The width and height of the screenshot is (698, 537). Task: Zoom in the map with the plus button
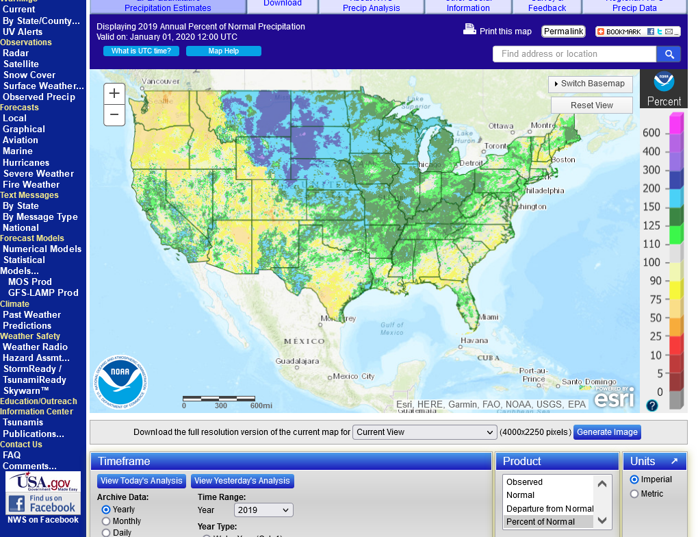(x=114, y=94)
